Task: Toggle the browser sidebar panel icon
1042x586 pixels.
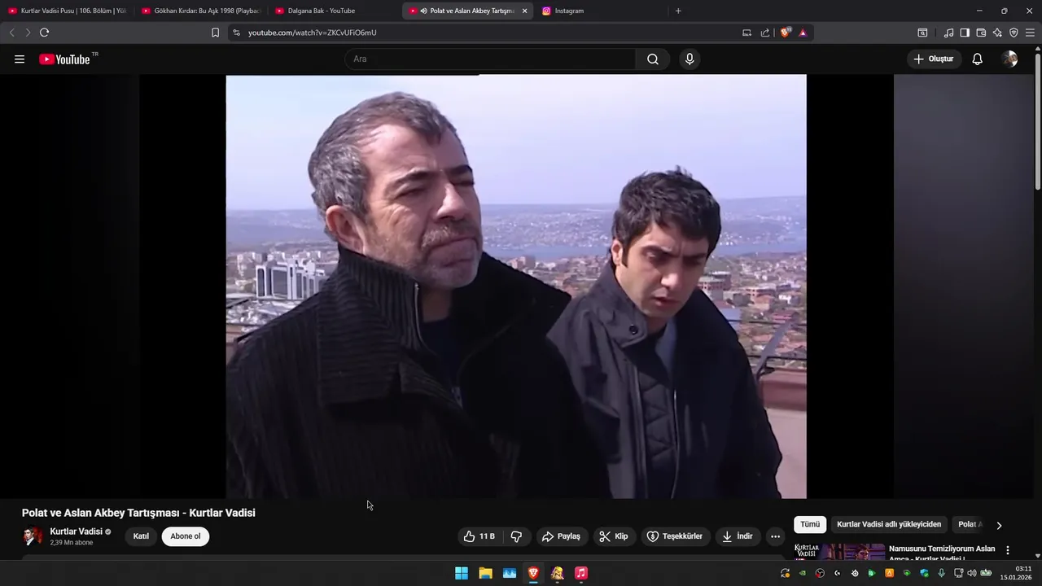Action: (965, 33)
